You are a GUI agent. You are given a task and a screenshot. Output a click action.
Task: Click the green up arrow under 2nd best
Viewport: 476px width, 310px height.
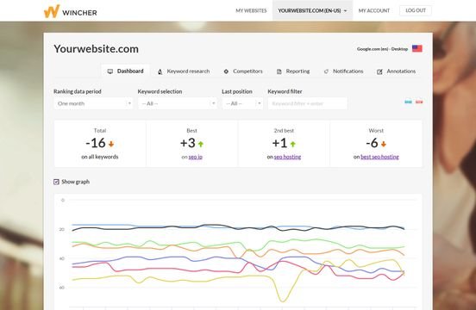click(292, 144)
